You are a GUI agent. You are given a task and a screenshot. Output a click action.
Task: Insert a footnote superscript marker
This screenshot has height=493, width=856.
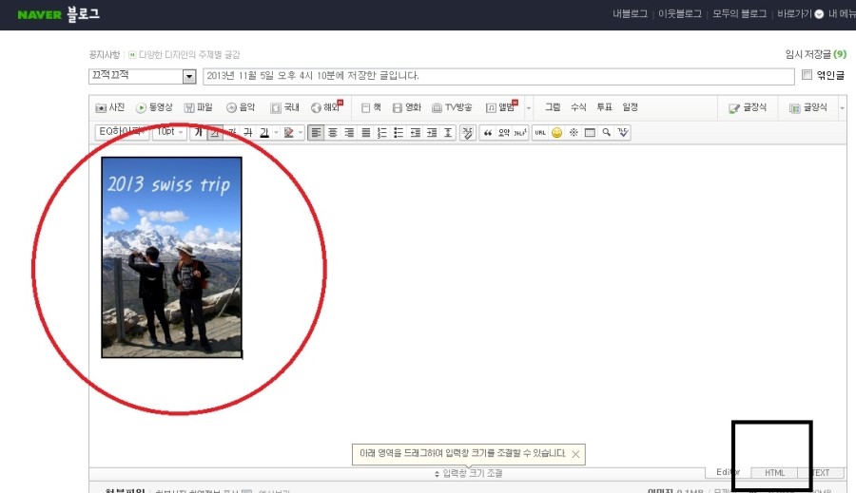[x=519, y=133]
